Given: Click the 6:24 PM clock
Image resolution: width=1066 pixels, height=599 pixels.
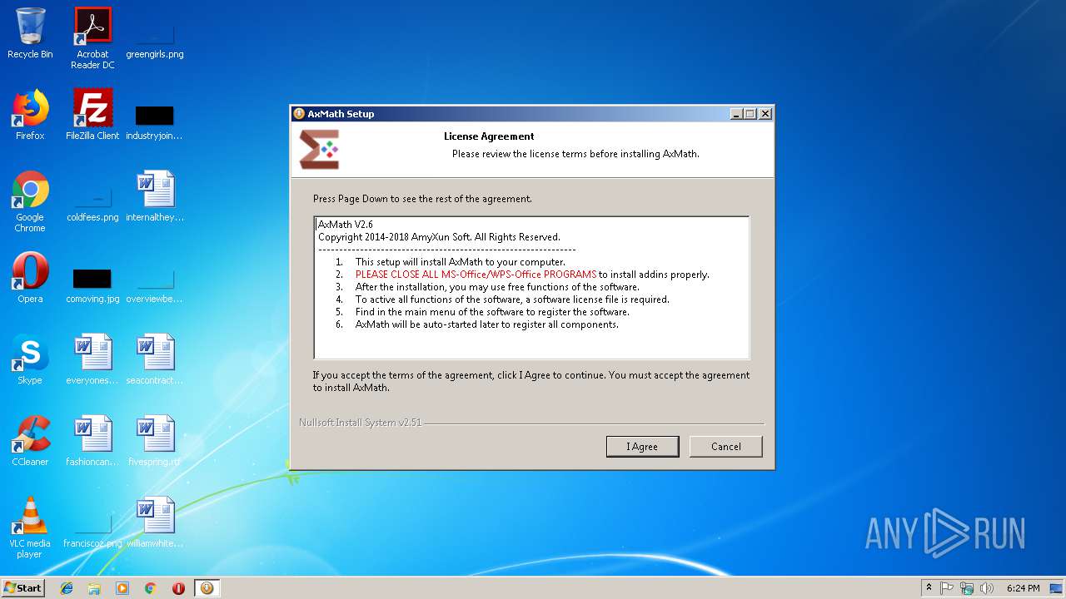Looking at the screenshot, I should 1023,587.
